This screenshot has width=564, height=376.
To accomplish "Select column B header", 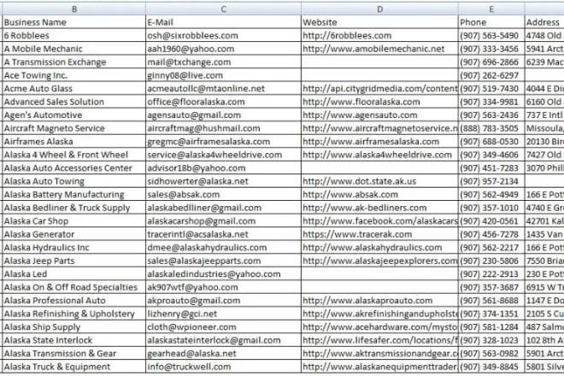I will [74, 9].
